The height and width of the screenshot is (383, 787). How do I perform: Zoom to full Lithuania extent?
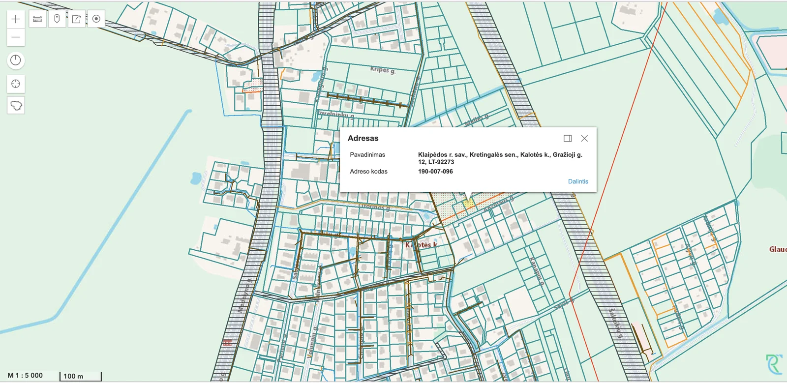click(x=16, y=105)
